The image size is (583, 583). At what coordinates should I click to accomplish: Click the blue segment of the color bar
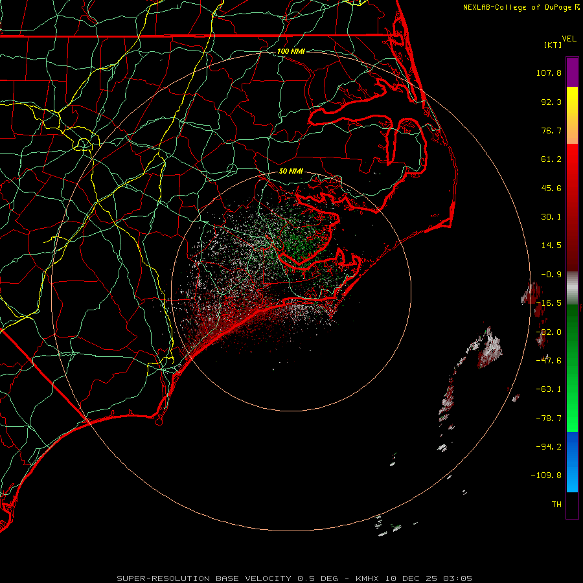click(572, 462)
